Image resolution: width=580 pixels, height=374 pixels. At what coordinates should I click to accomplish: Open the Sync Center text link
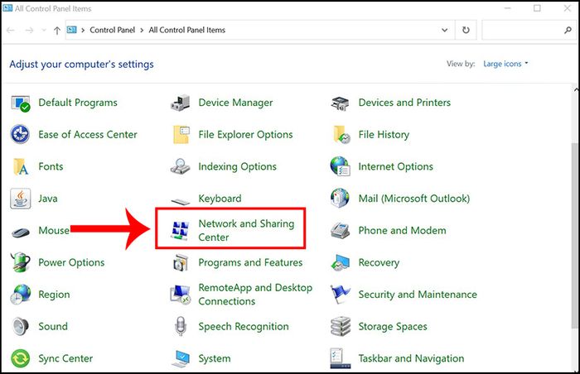[65, 358]
